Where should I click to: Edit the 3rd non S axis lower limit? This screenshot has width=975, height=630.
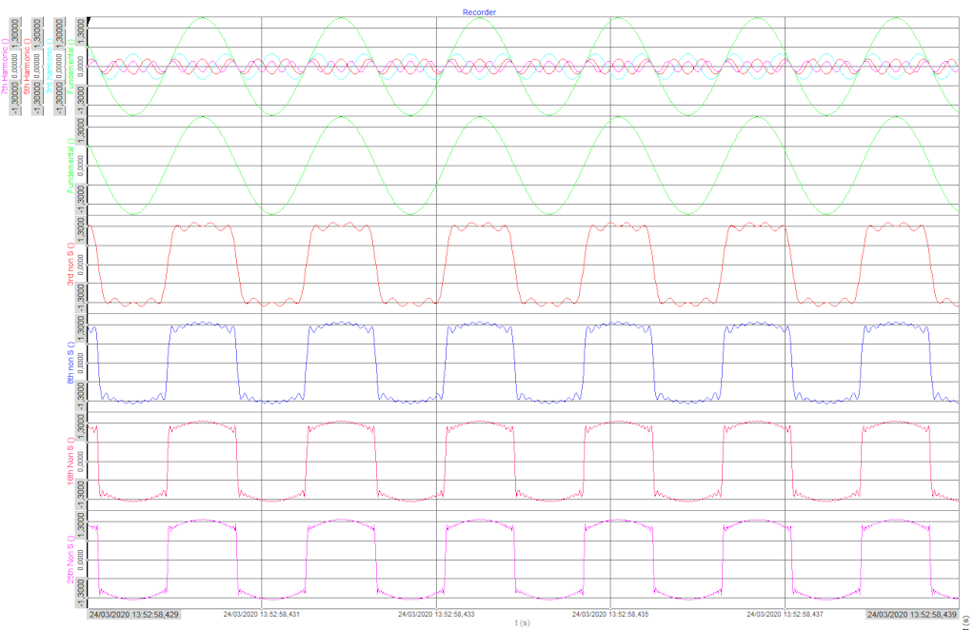81,300
